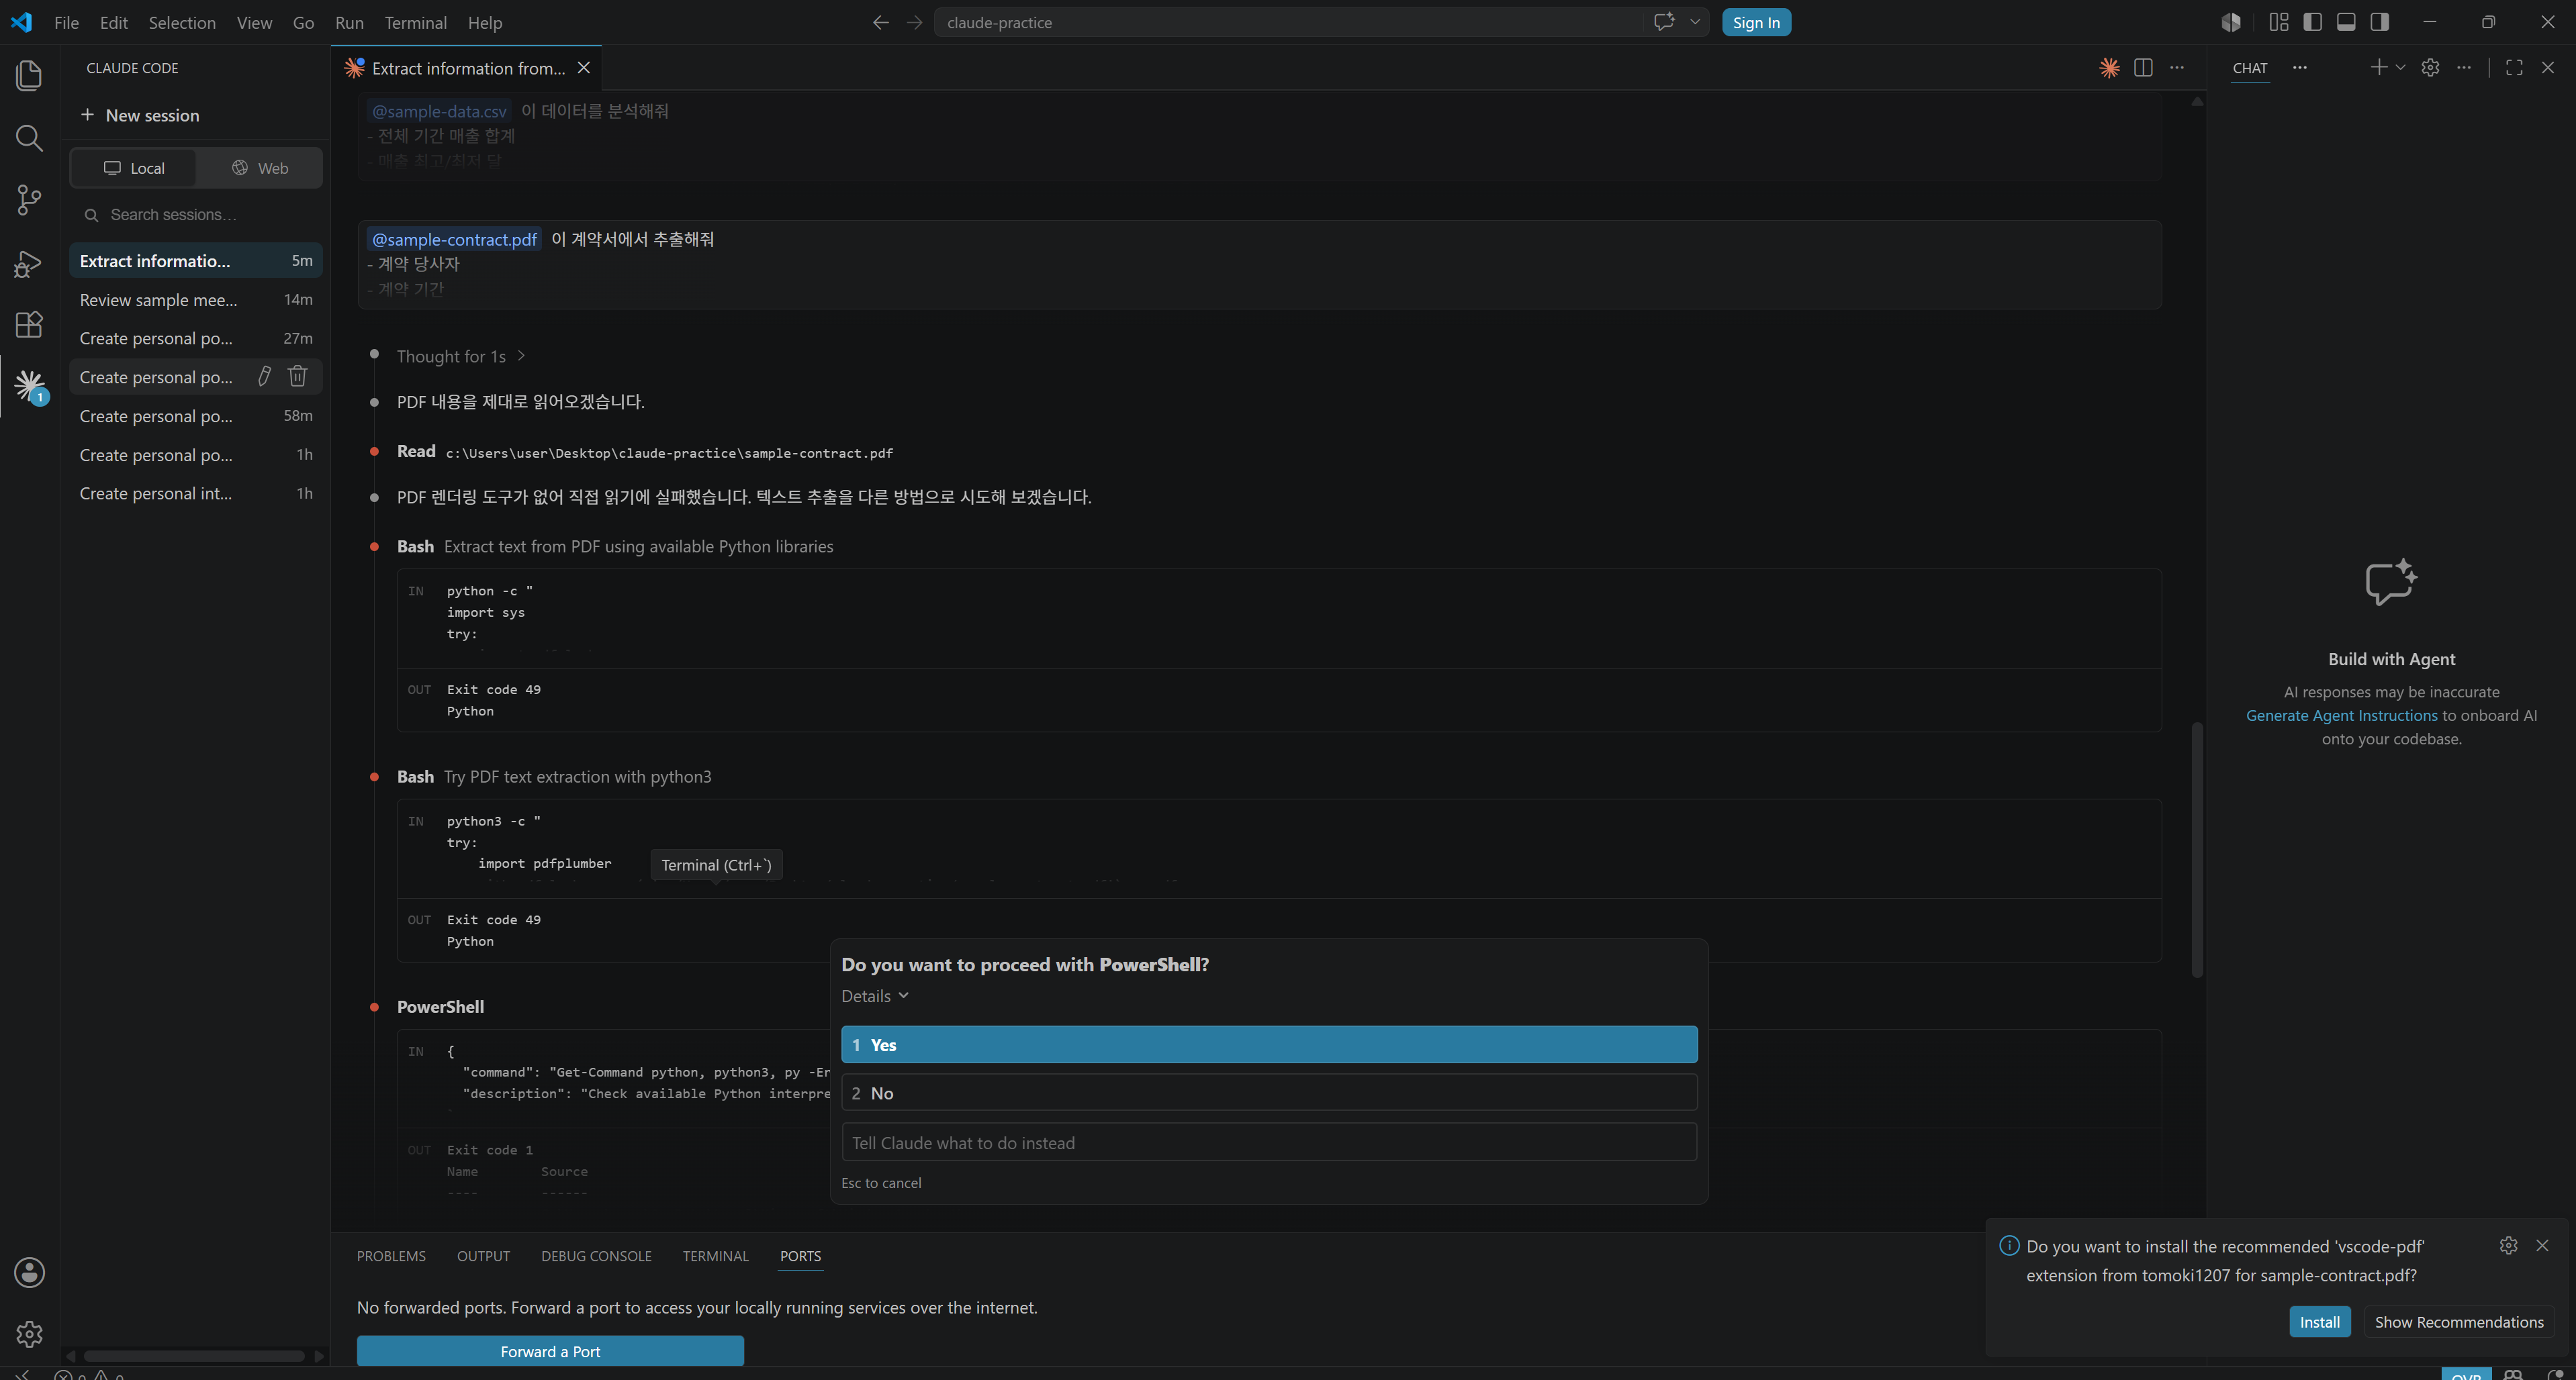Image resolution: width=2576 pixels, height=1380 pixels.
Task: Focus the Search sessions input
Action: click(x=197, y=215)
